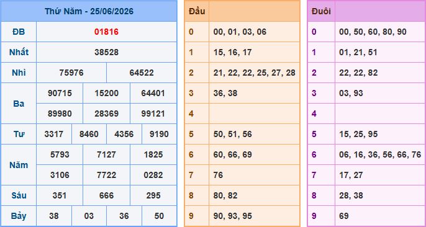Select Đầu row values '36, 38'
Image resolution: width=426 pixels, height=227 pixels.
coord(225,93)
